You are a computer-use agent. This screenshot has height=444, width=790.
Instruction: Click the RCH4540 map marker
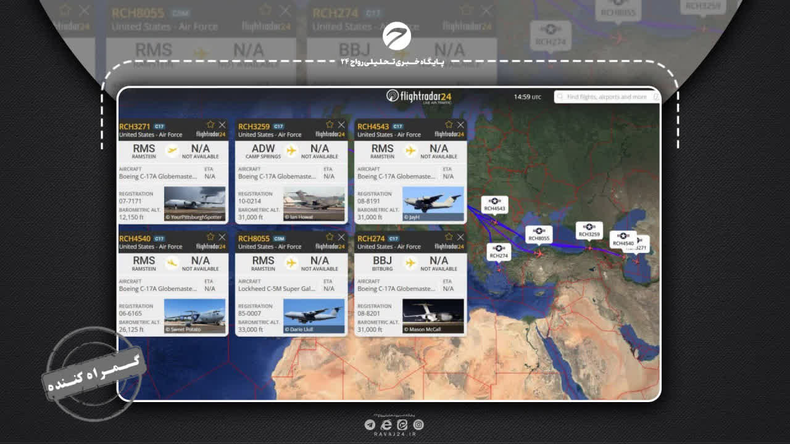pyautogui.click(x=623, y=240)
